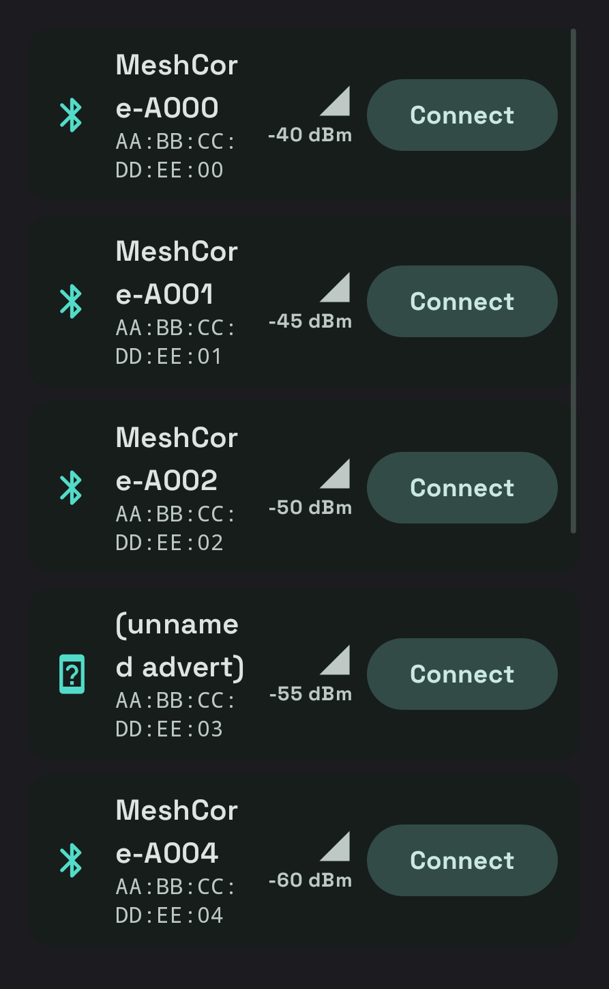
Task: Connect to MeshCore-A004 device
Action: pyautogui.click(x=462, y=860)
